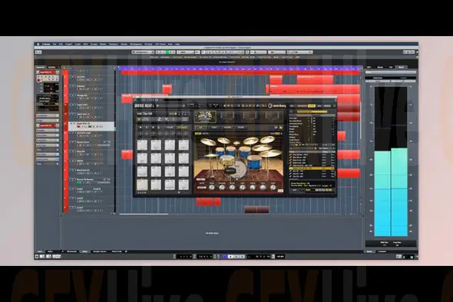The width and height of the screenshot is (453, 302).
Task: Click the left teal meter bar
Action: [382, 193]
